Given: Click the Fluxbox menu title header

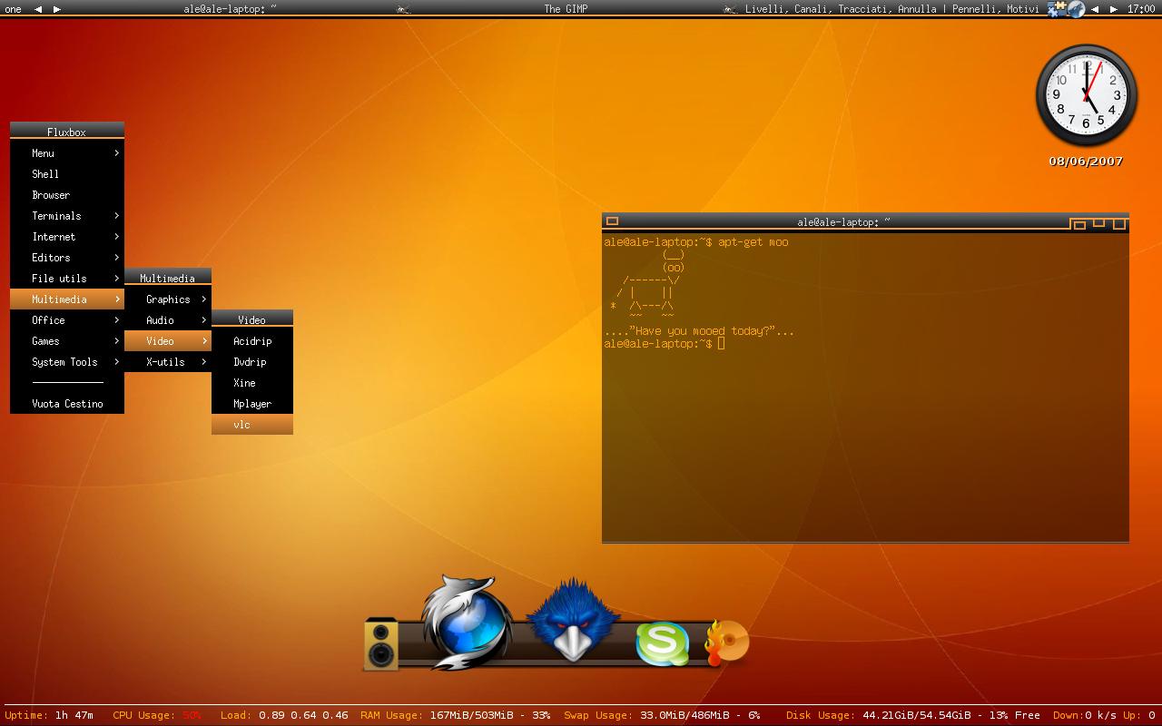Looking at the screenshot, I should 67,132.
